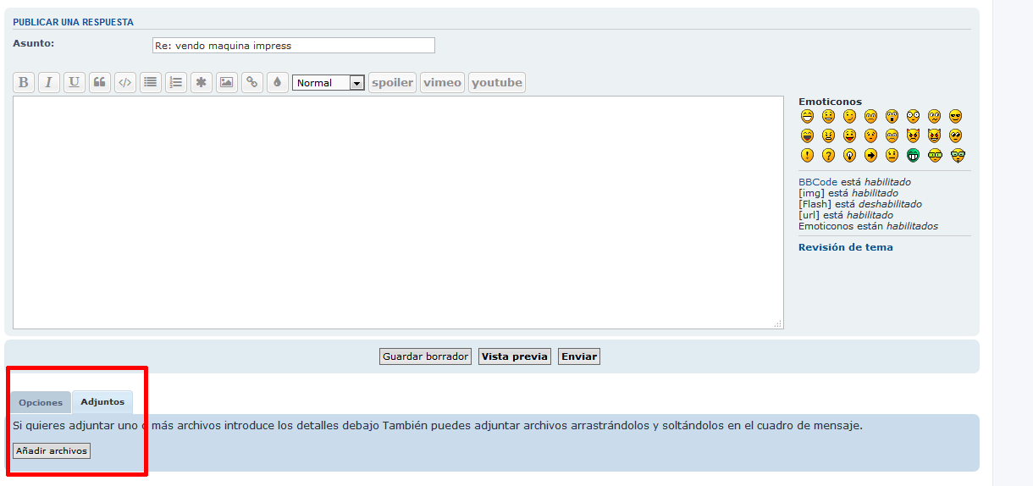Screen dimensions: 1033x486
Task: Insert the crying emoticon with tears
Action: tap(892, 135)
